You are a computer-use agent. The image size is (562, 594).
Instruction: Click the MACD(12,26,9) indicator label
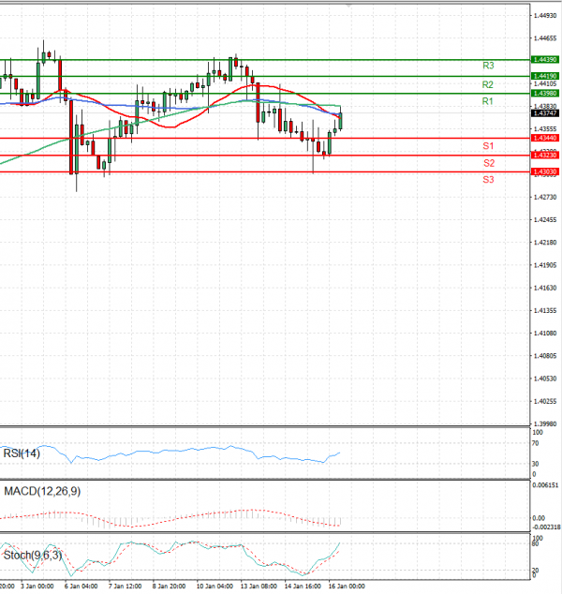(x=43, y=492)
